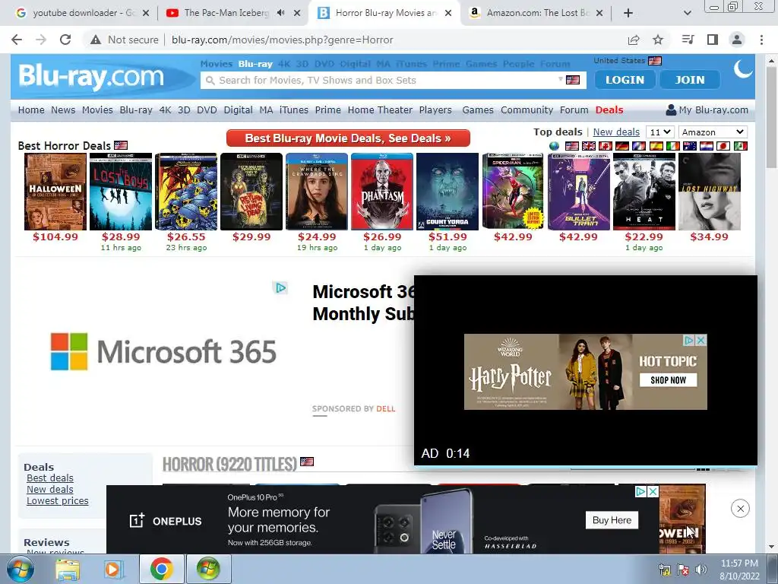Click the JOIN button
Image resolution: width=778 pixels, height=584 pixels.
click(x=690, y=79)
